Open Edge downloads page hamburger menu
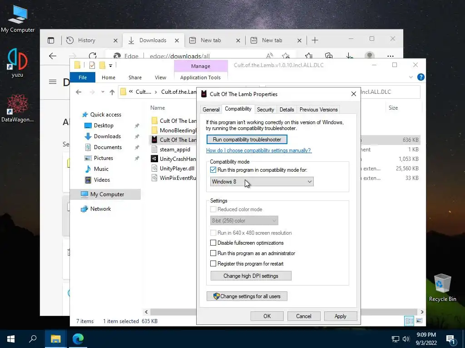The height and width of the screenshot is (348, 465). (53, 82)
